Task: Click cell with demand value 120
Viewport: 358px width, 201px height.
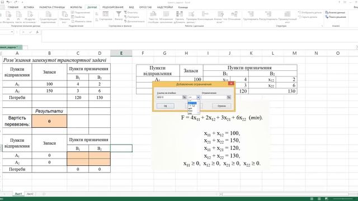Action: 78,98
